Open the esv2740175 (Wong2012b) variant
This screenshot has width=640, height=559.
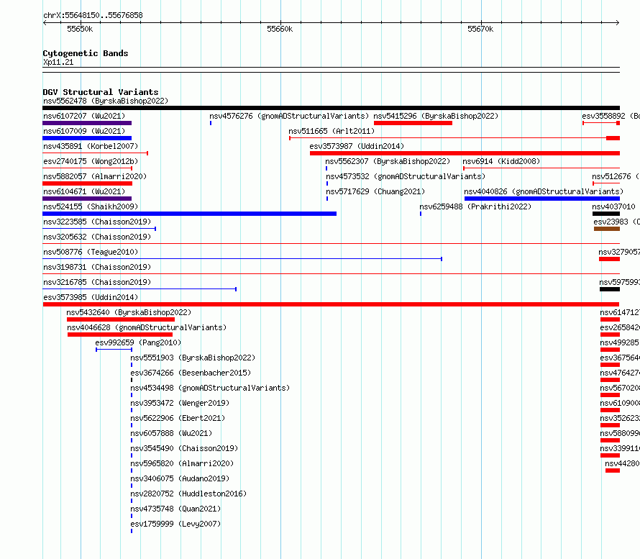coord(91,161)
